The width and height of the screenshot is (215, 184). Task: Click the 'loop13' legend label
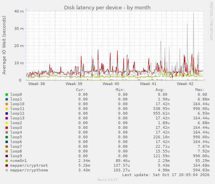[17, 118]
